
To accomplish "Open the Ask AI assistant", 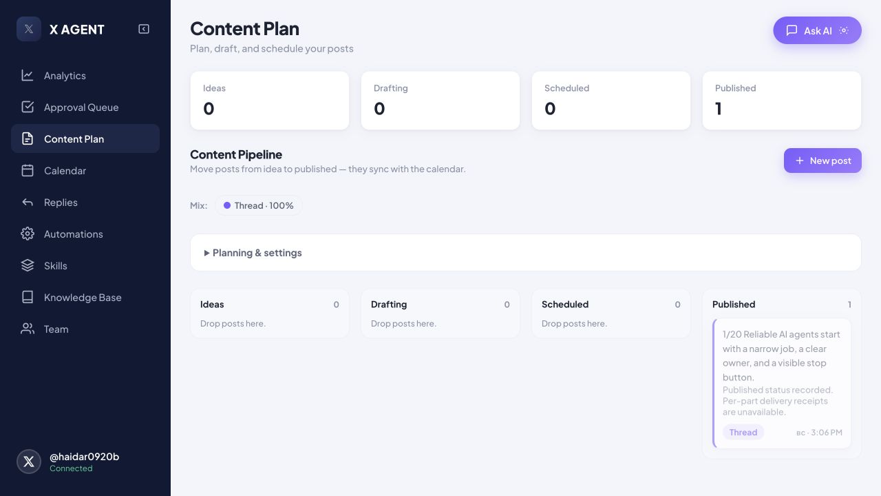I will (817, 30).
